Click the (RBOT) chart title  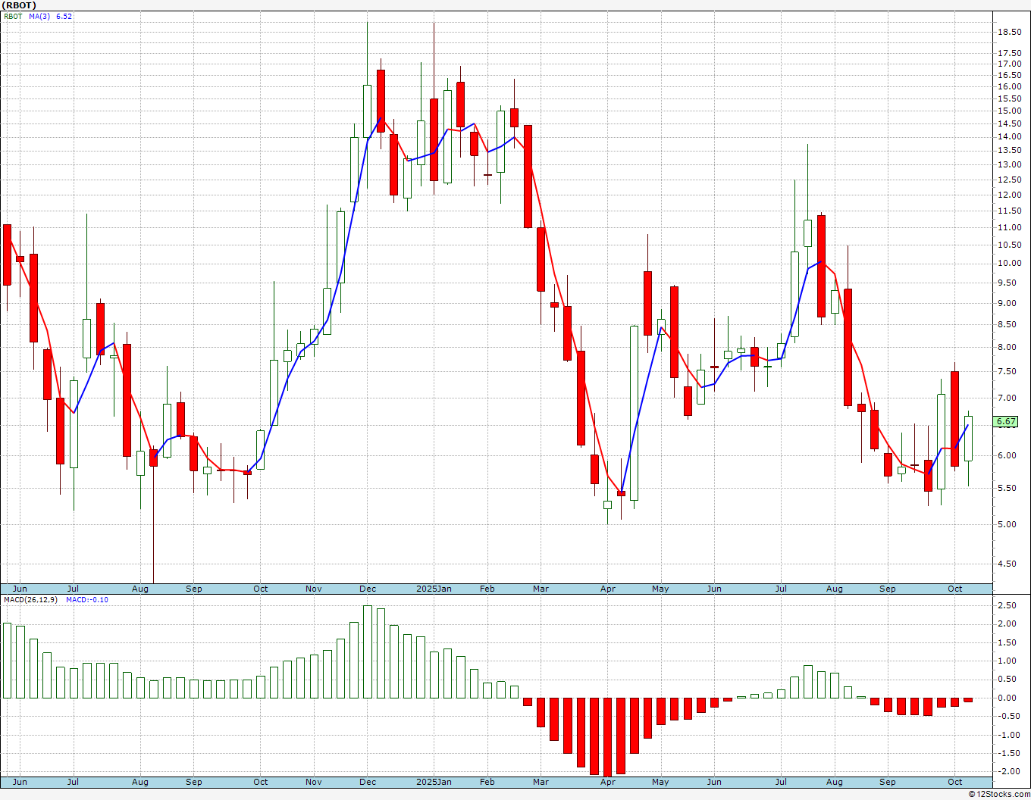(x=18, y=5)
